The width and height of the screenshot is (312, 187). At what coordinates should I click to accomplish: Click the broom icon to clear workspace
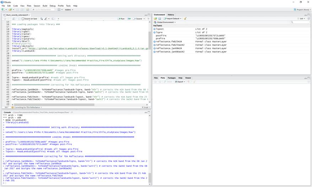[185, 18]
